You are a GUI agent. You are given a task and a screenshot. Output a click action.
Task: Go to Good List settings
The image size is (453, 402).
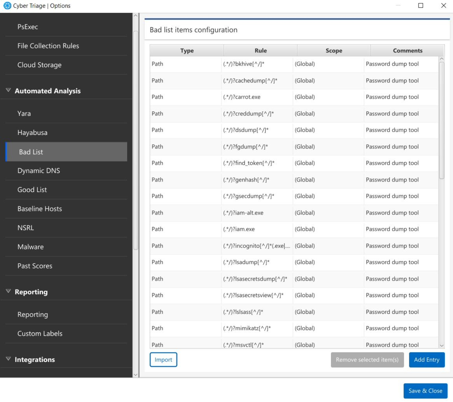coord(32,190)
